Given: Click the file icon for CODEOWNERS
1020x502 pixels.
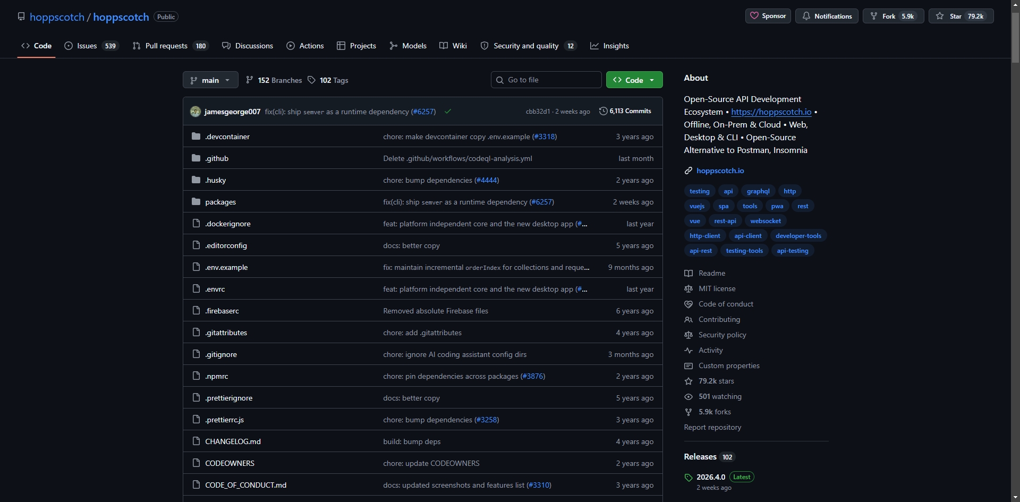Looking at the screenshot, I should pos(196,463).
